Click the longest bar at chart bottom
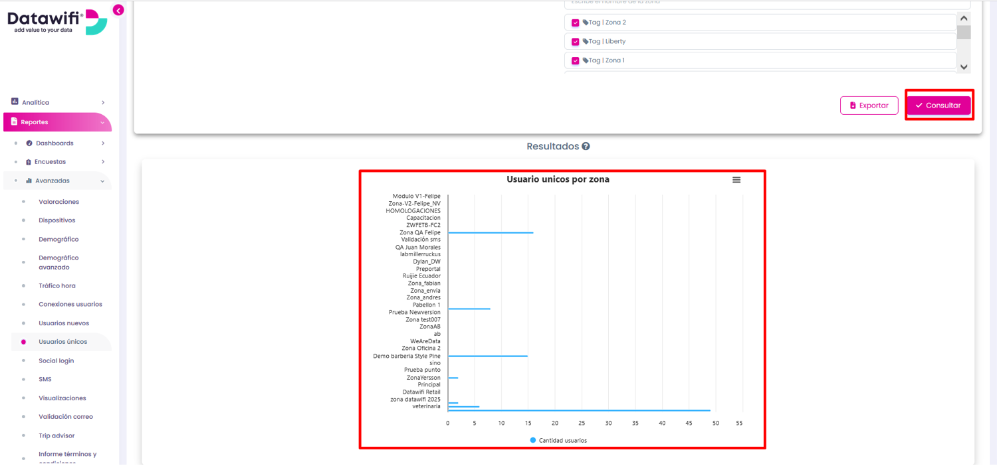The height and width of the screenshot is (466, 997). tap(579, 410)
